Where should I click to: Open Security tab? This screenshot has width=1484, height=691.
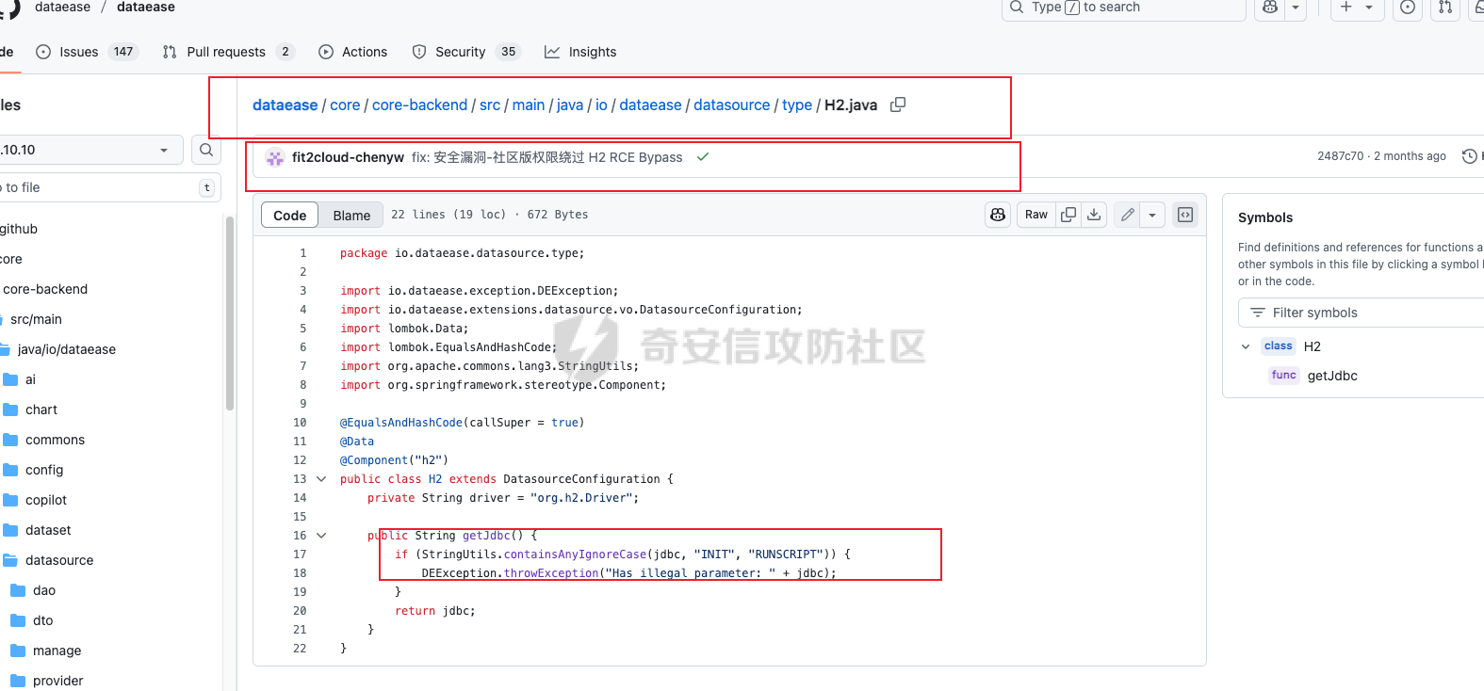click(x=466, y=52)
